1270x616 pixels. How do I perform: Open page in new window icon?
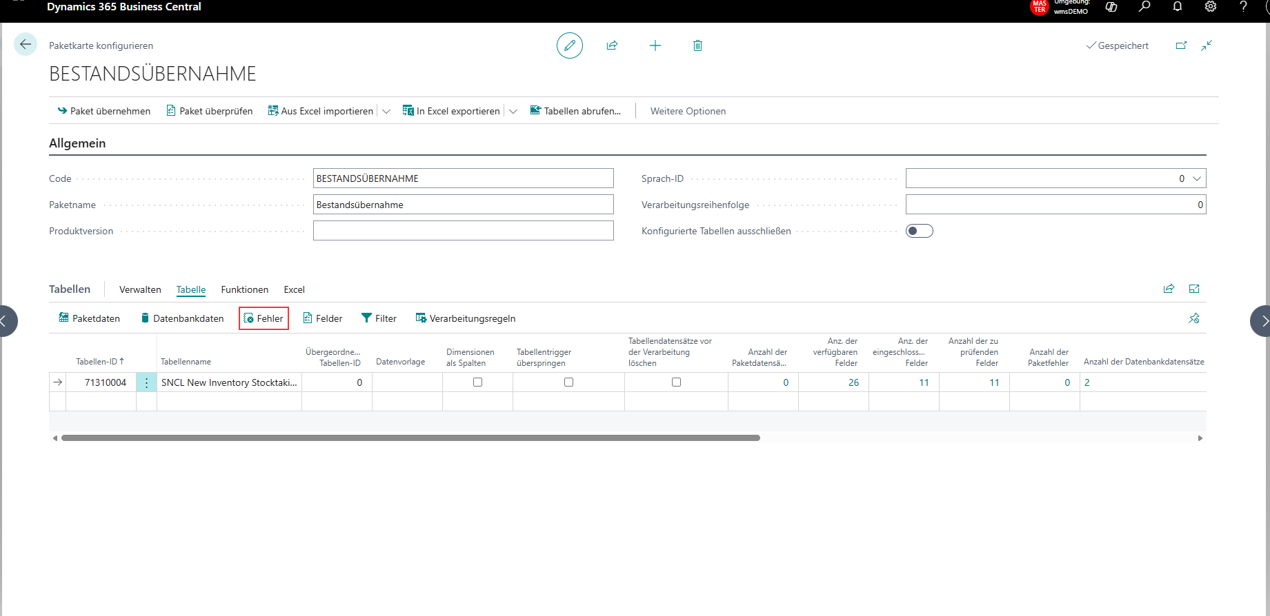(x=1181, y=45)
